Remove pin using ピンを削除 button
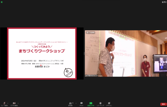The width and height of the screenshot is (167, 107). [90, 33]
